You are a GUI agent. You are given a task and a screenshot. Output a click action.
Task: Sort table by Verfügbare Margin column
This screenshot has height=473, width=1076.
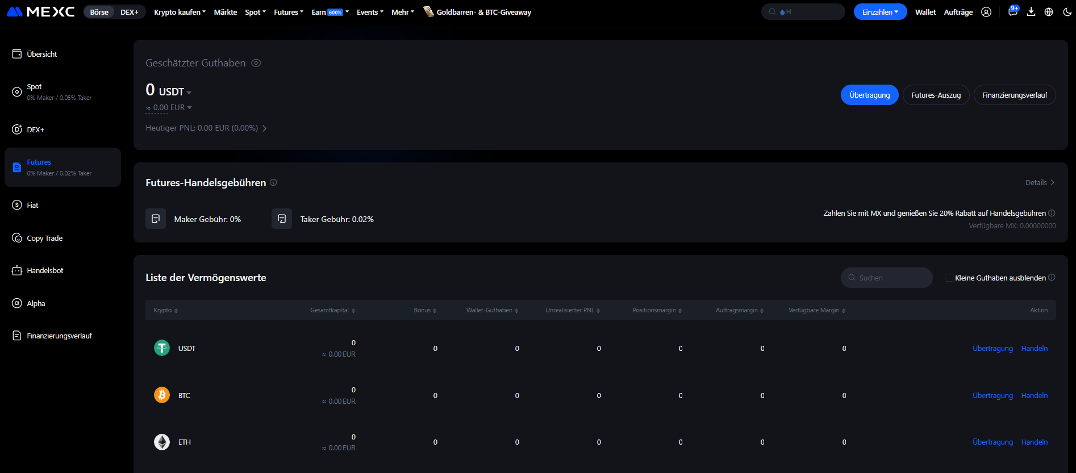point(817,310)
